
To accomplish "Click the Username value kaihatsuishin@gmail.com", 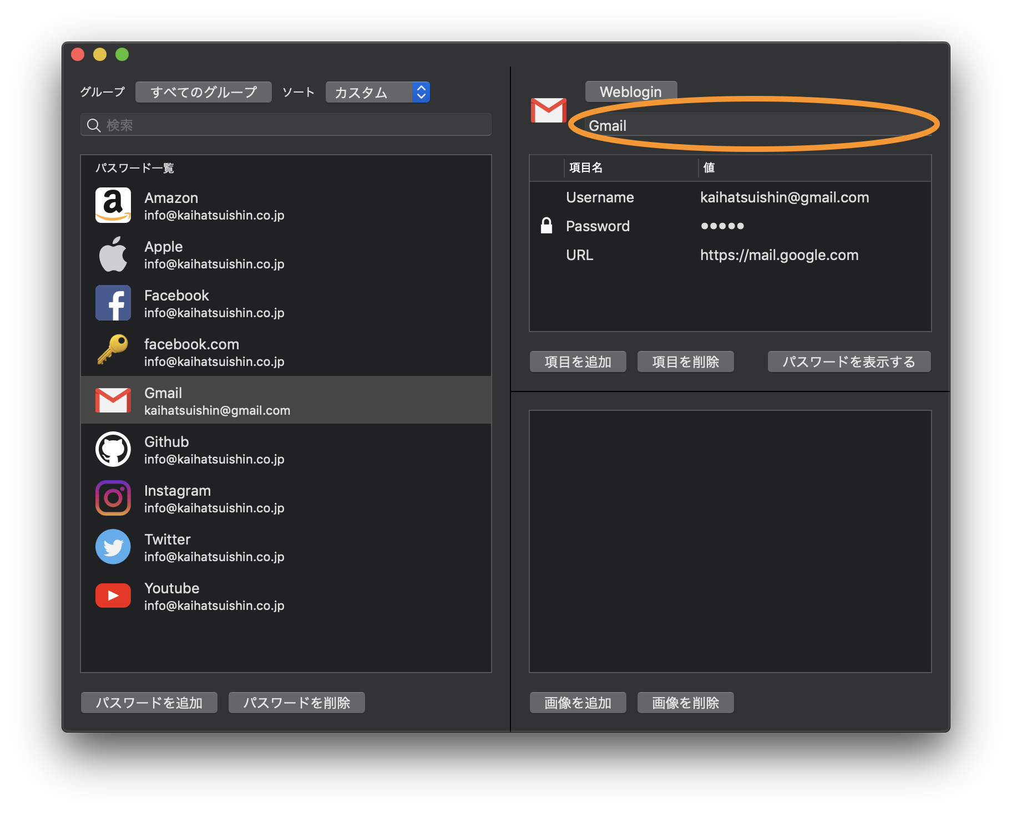I will pyautogui.click(x=785, y=197).
